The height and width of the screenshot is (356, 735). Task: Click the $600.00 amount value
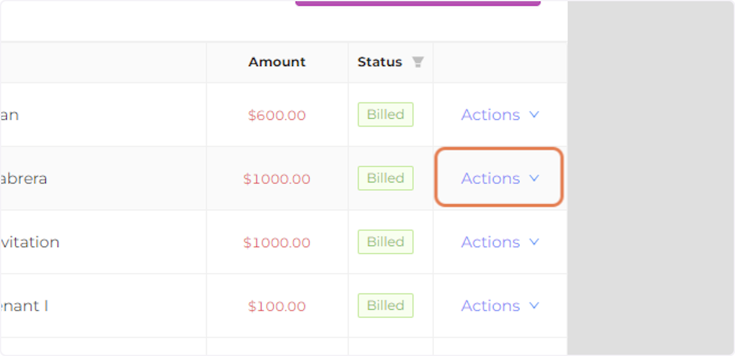pyautogui.click(x=277, y=115)
